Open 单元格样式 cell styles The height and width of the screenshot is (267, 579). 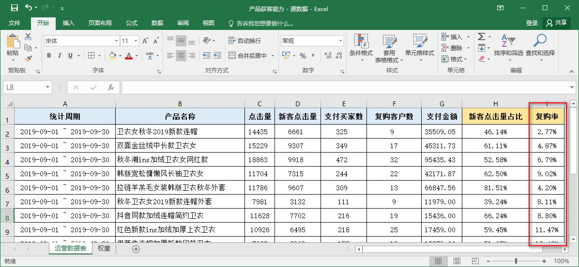419,48
